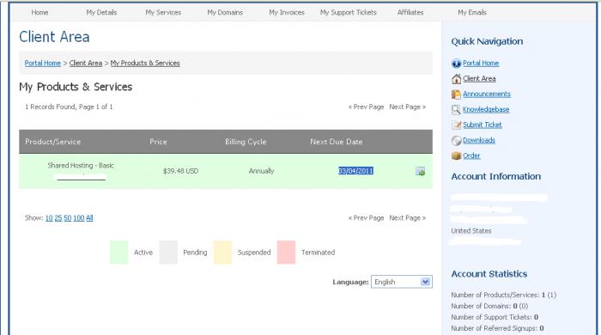This screenshot has width=601, height=335.
Task: Show 10 records per page
Action: click(x=49, y=217)
